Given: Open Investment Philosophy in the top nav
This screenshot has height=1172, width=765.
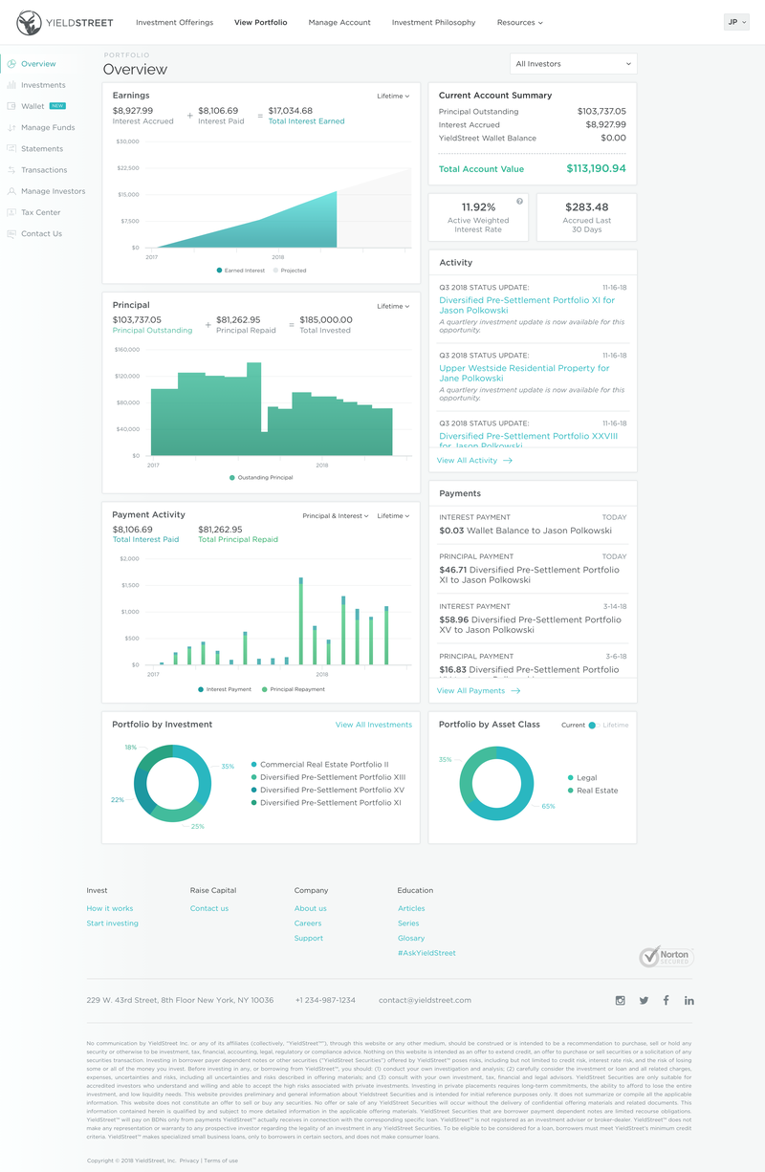Looking at the screenshot, I should click(433, 22).
